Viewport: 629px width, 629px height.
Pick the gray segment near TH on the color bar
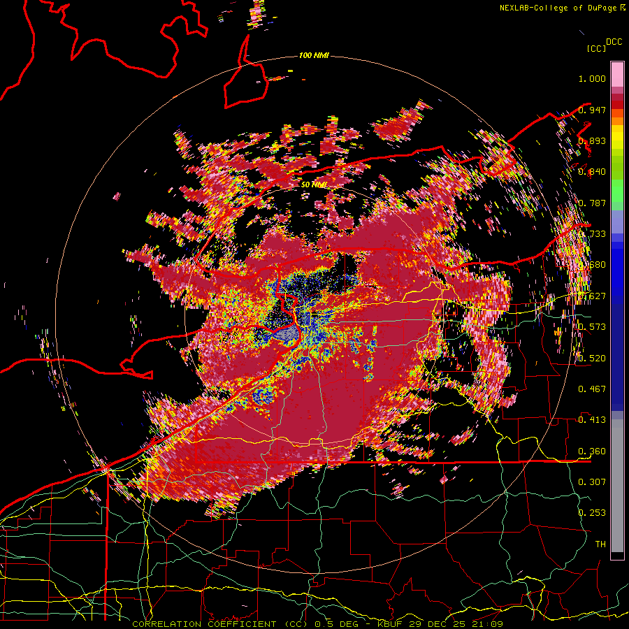click(617, 486)
